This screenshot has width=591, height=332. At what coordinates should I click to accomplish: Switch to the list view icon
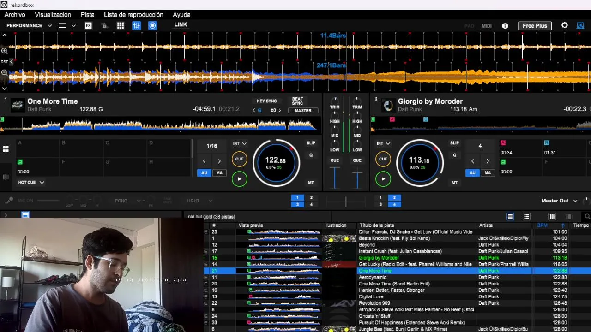click(510, 217)
